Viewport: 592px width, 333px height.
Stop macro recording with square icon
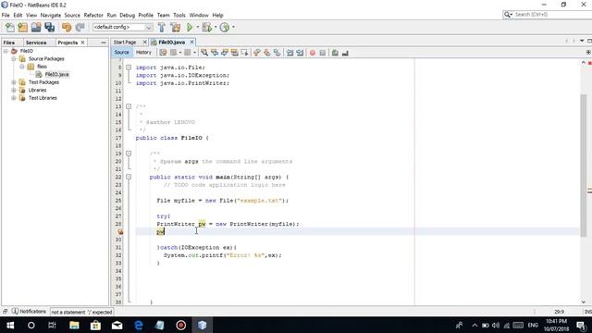[x=323, y=53]
